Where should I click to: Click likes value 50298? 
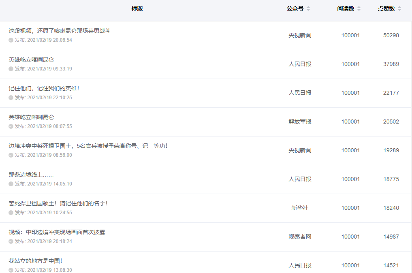[x=391, y=36]
